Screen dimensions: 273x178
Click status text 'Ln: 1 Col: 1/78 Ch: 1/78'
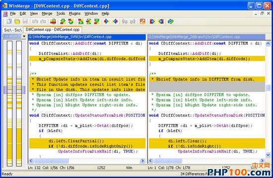pyautogui.click(x=169, y=168)
